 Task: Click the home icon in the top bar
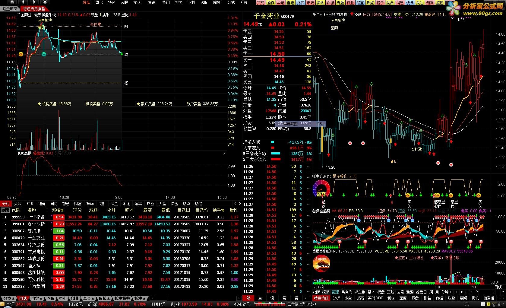pyautogui.click(x=12, y=2)
